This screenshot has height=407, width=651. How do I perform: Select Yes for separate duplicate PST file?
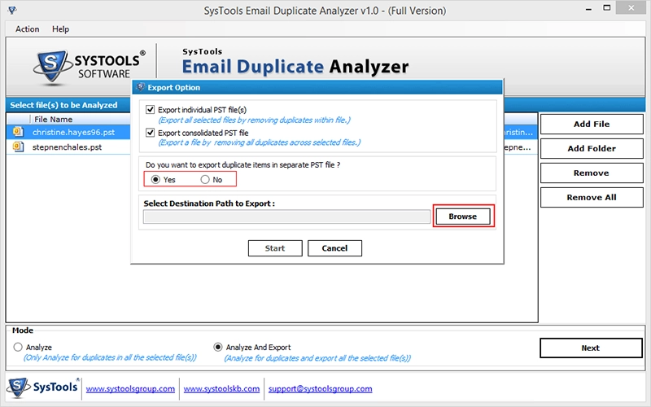155,179
